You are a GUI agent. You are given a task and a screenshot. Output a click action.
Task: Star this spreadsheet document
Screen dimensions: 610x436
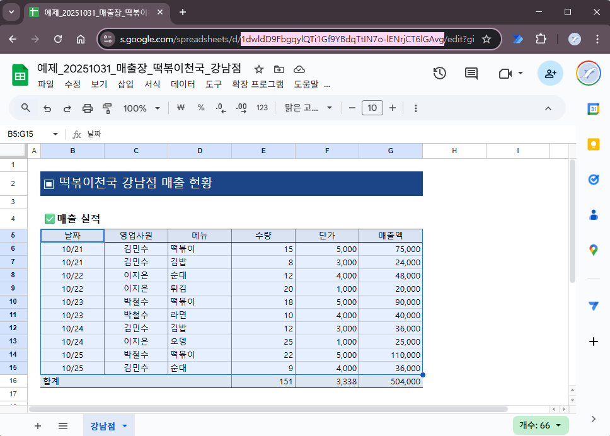(258, 69)
